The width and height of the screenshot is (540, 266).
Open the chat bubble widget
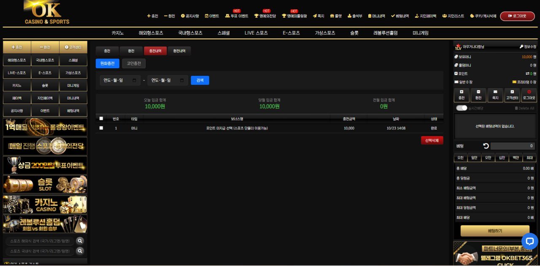529,241
